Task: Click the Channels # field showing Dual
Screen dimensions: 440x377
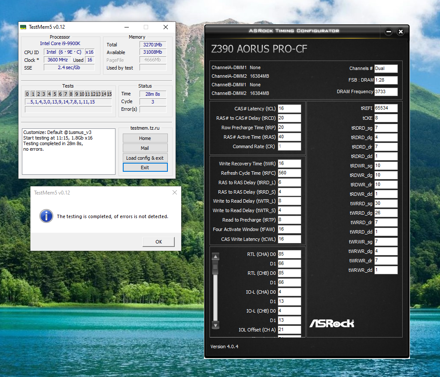Action: [386, 69]
